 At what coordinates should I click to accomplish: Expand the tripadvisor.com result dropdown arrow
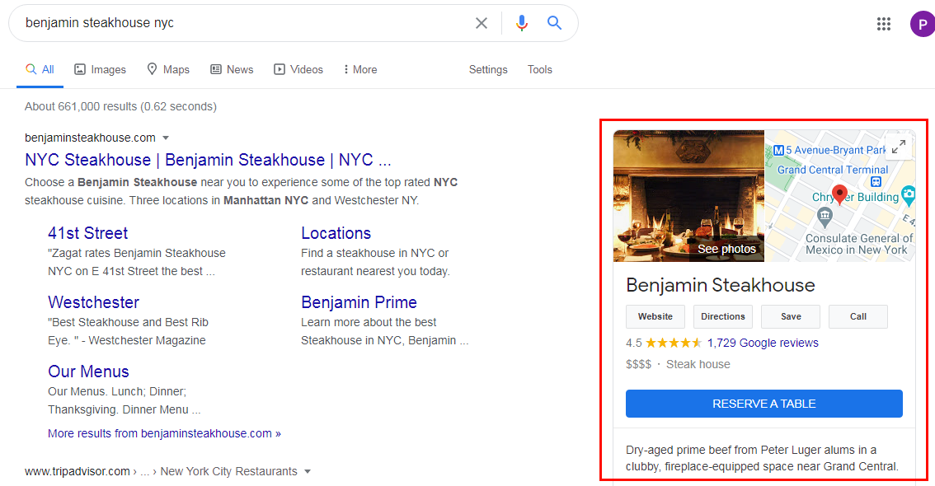tap(308, 472)
